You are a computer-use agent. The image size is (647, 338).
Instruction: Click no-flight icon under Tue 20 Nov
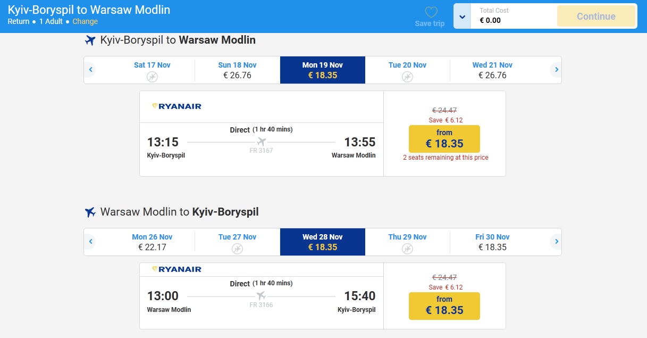(x=407, y=77)
